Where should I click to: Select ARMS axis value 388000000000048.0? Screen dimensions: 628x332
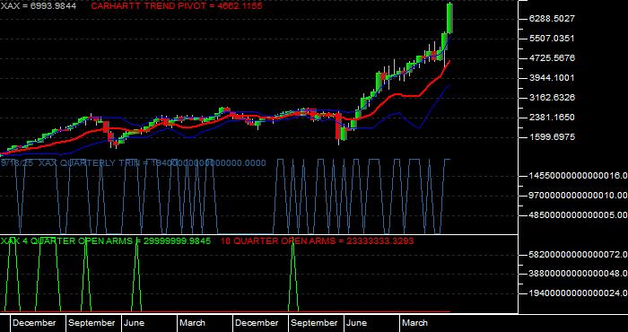click(x=578, y=274)
